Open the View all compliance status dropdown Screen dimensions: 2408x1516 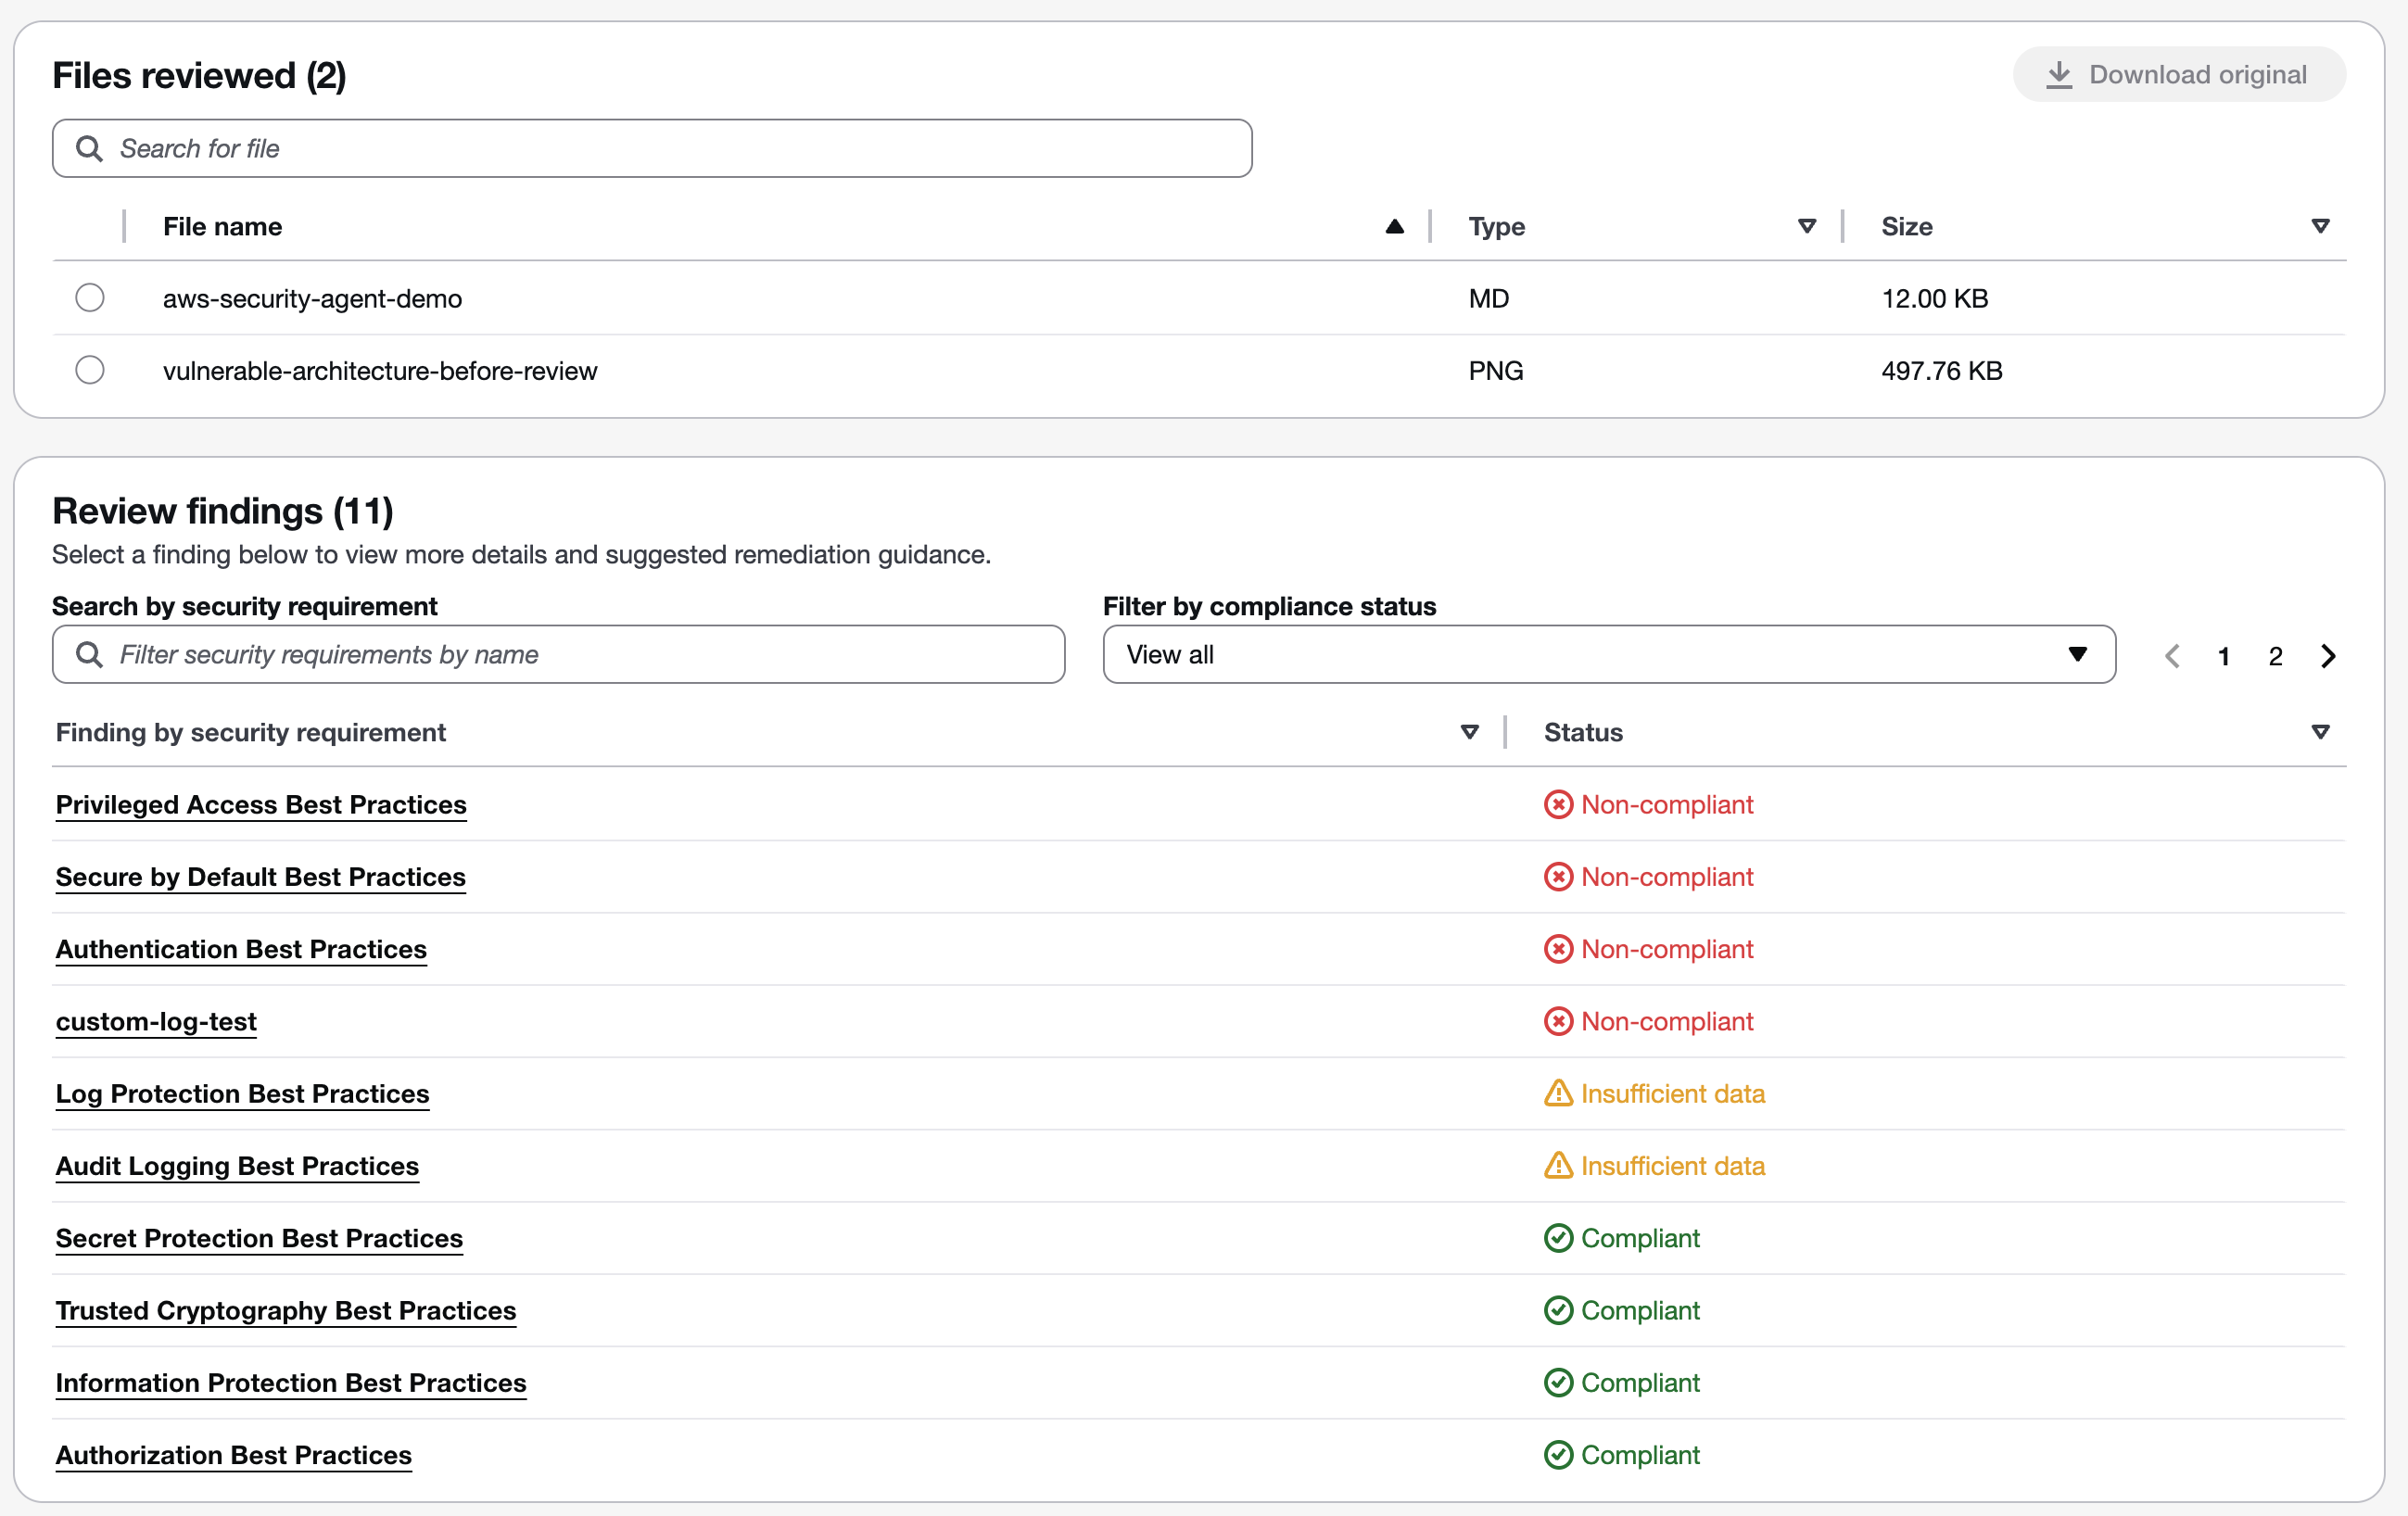click(1608, 655)
